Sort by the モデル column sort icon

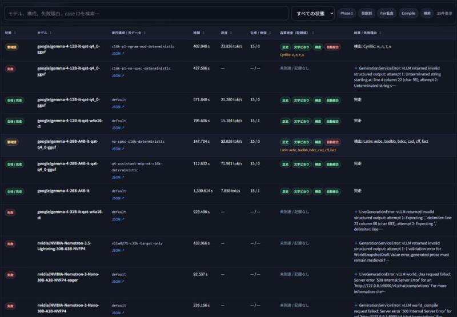50,33
